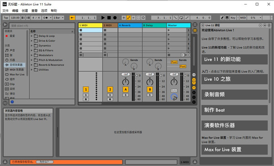Open the 演奏软件乐器 lesson
The image size is (274, 166).
(x=235, y=126)
